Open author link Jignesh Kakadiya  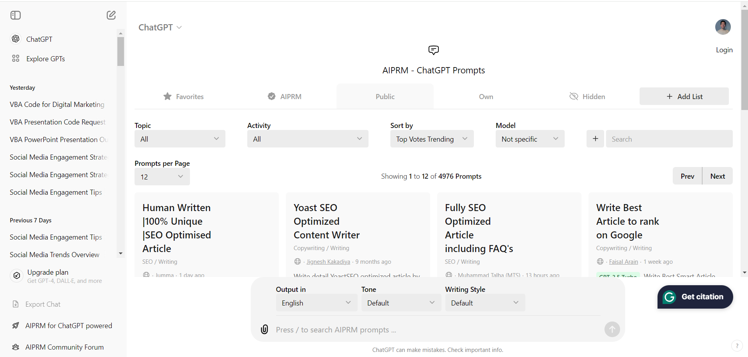click(328, 262)
